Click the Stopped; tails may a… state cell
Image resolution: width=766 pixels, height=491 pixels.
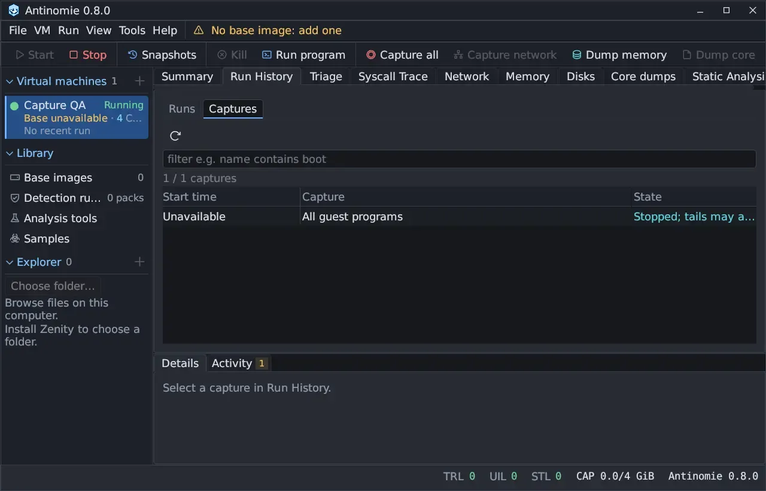click(x=694, y=217)
